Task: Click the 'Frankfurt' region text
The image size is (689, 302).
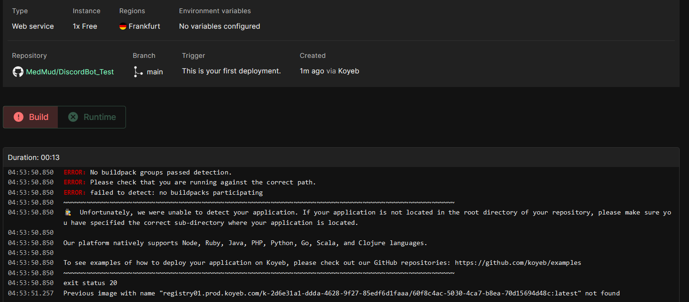Action: coord(144,26)
